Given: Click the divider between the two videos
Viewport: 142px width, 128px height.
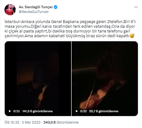Looking at the screenshot, I should (x=71, y=79).
